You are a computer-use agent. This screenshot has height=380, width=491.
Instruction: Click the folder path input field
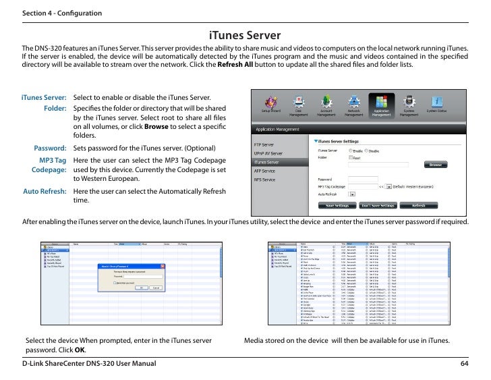coord(378,165)
